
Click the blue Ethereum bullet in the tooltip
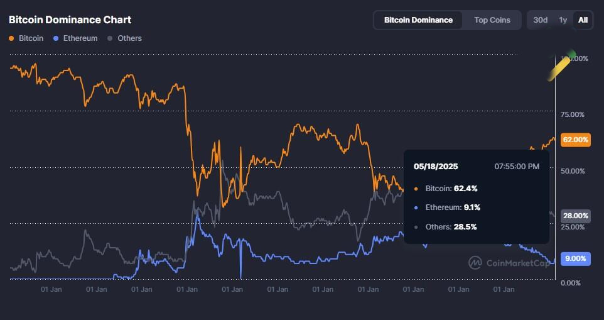[418, 207]
